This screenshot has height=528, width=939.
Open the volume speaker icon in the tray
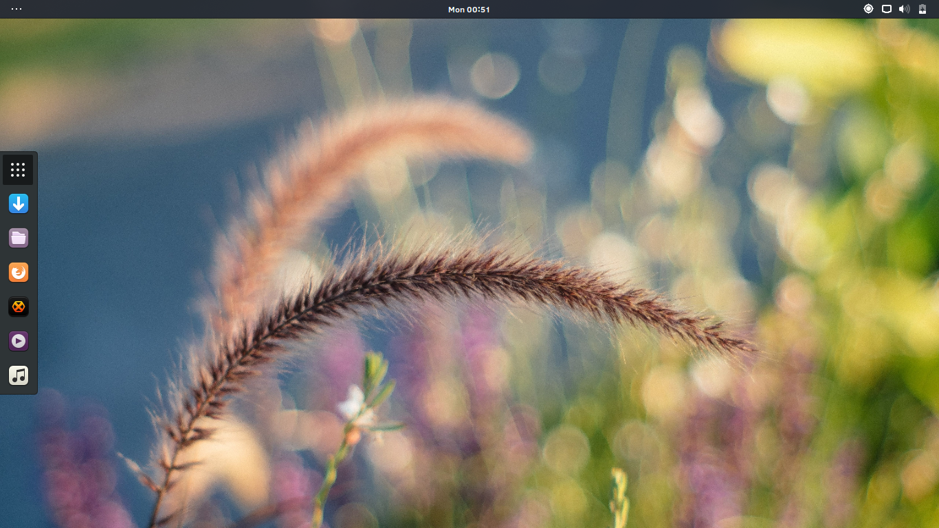click(x=904, y=9)
